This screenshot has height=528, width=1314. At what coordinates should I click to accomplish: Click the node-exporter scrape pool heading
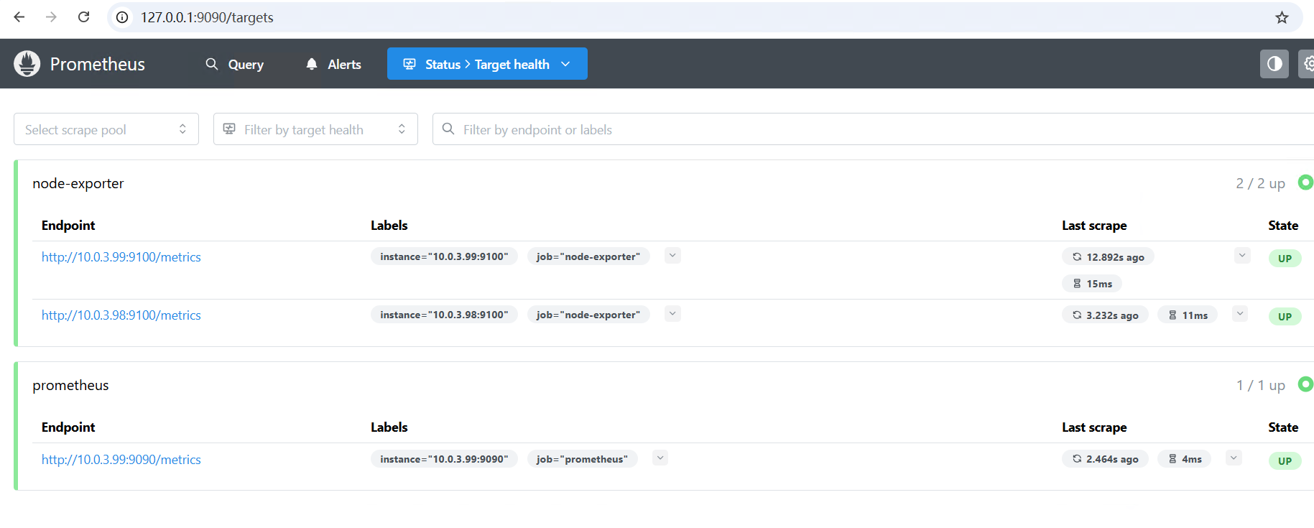click(x=78, y=183)
